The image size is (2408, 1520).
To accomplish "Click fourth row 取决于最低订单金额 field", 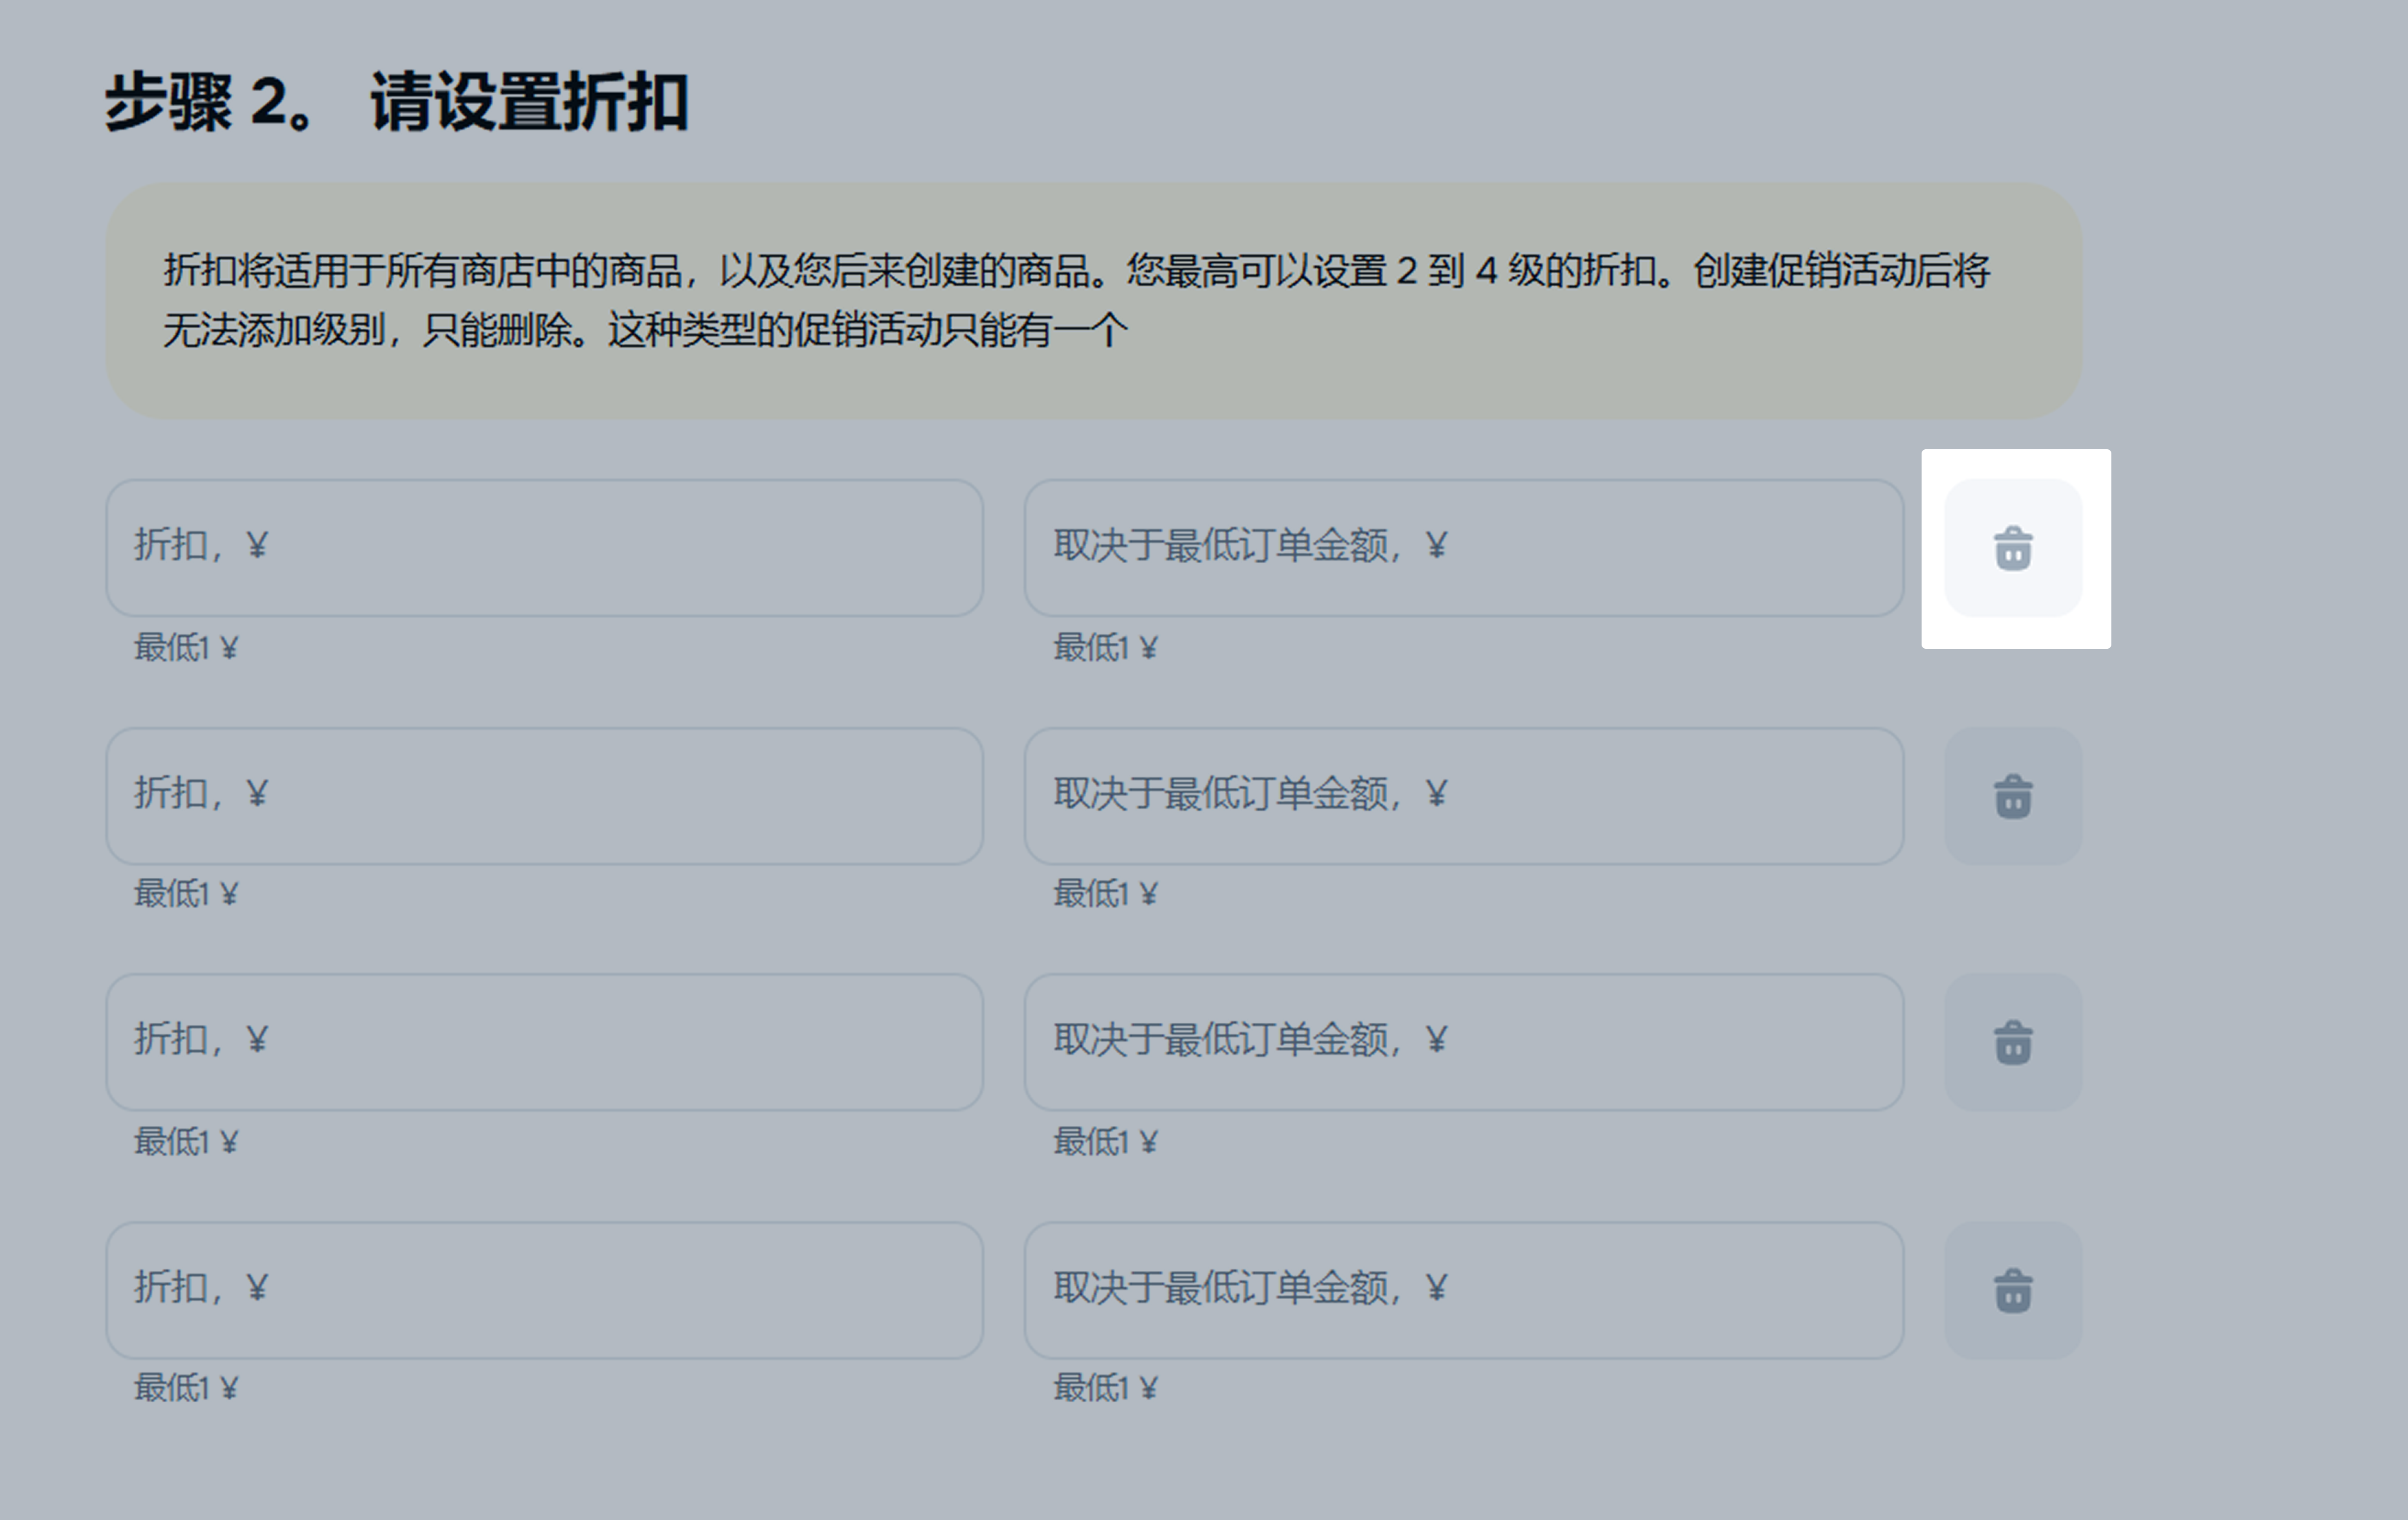I will (1463, 1289).
